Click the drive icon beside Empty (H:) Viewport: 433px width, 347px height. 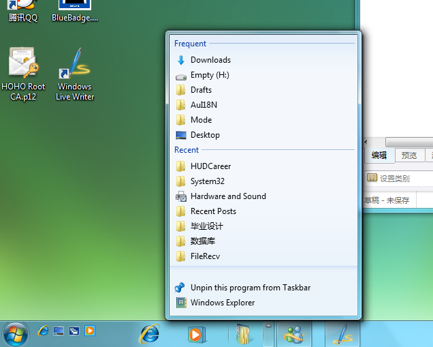[x=181, y=77]
